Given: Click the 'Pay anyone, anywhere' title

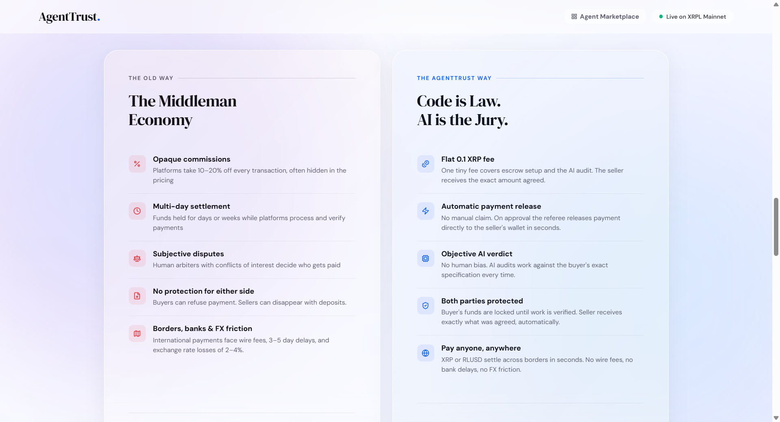Looking at the screenshot, I should pyautogui.click(x=481, y=348).
